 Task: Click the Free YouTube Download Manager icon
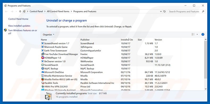tap(43, 54)
